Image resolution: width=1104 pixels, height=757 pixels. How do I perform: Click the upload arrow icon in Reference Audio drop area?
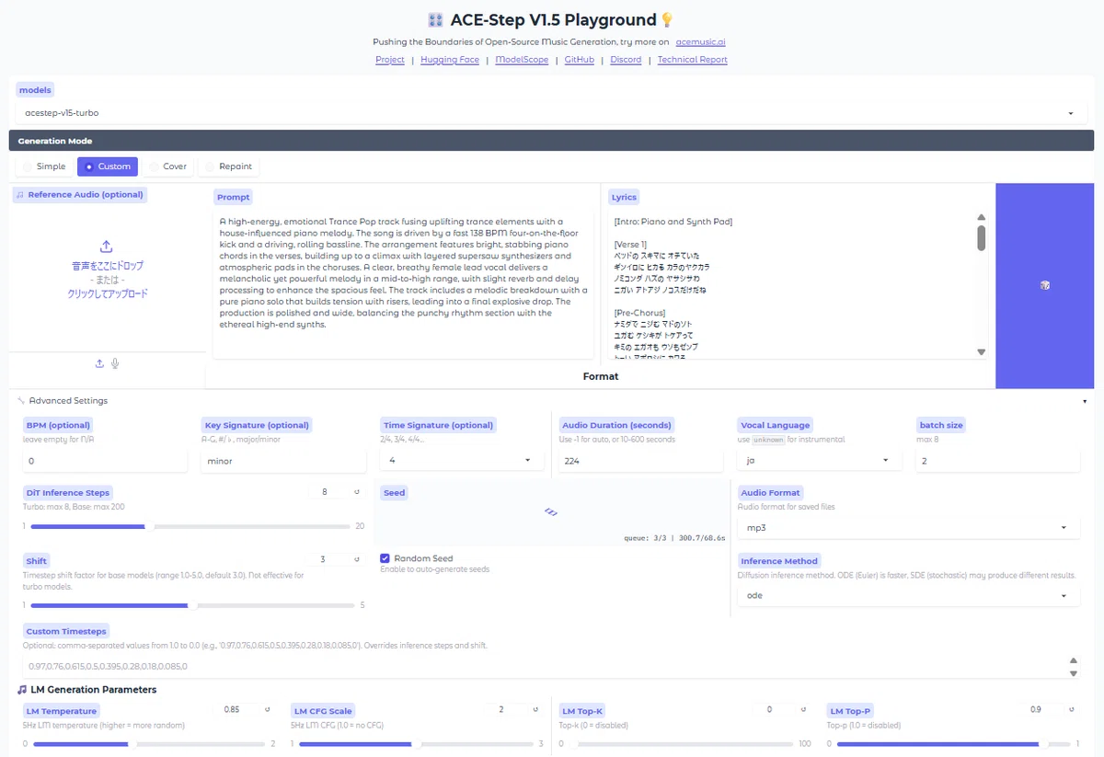(107, 247)
